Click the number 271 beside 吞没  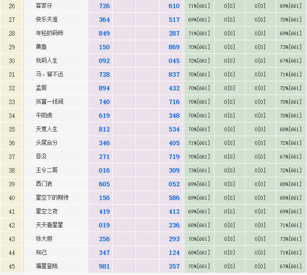(x=104, y=157)
